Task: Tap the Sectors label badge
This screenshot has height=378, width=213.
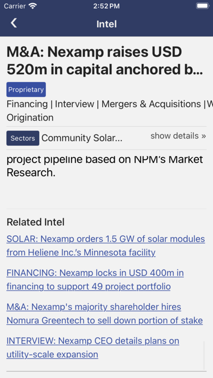Action: coord(23,138)
